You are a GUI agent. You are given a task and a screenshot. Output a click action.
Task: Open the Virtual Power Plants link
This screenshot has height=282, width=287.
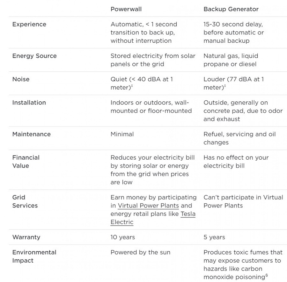point(148,206)
